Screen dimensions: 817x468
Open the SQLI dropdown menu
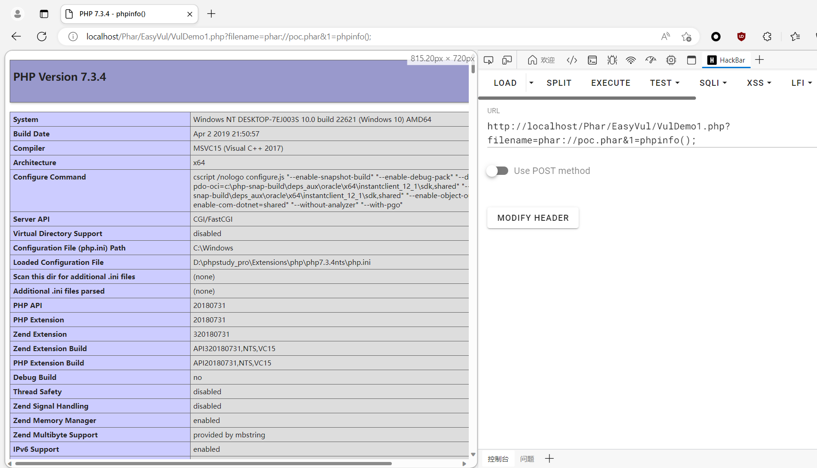point(713,83)
